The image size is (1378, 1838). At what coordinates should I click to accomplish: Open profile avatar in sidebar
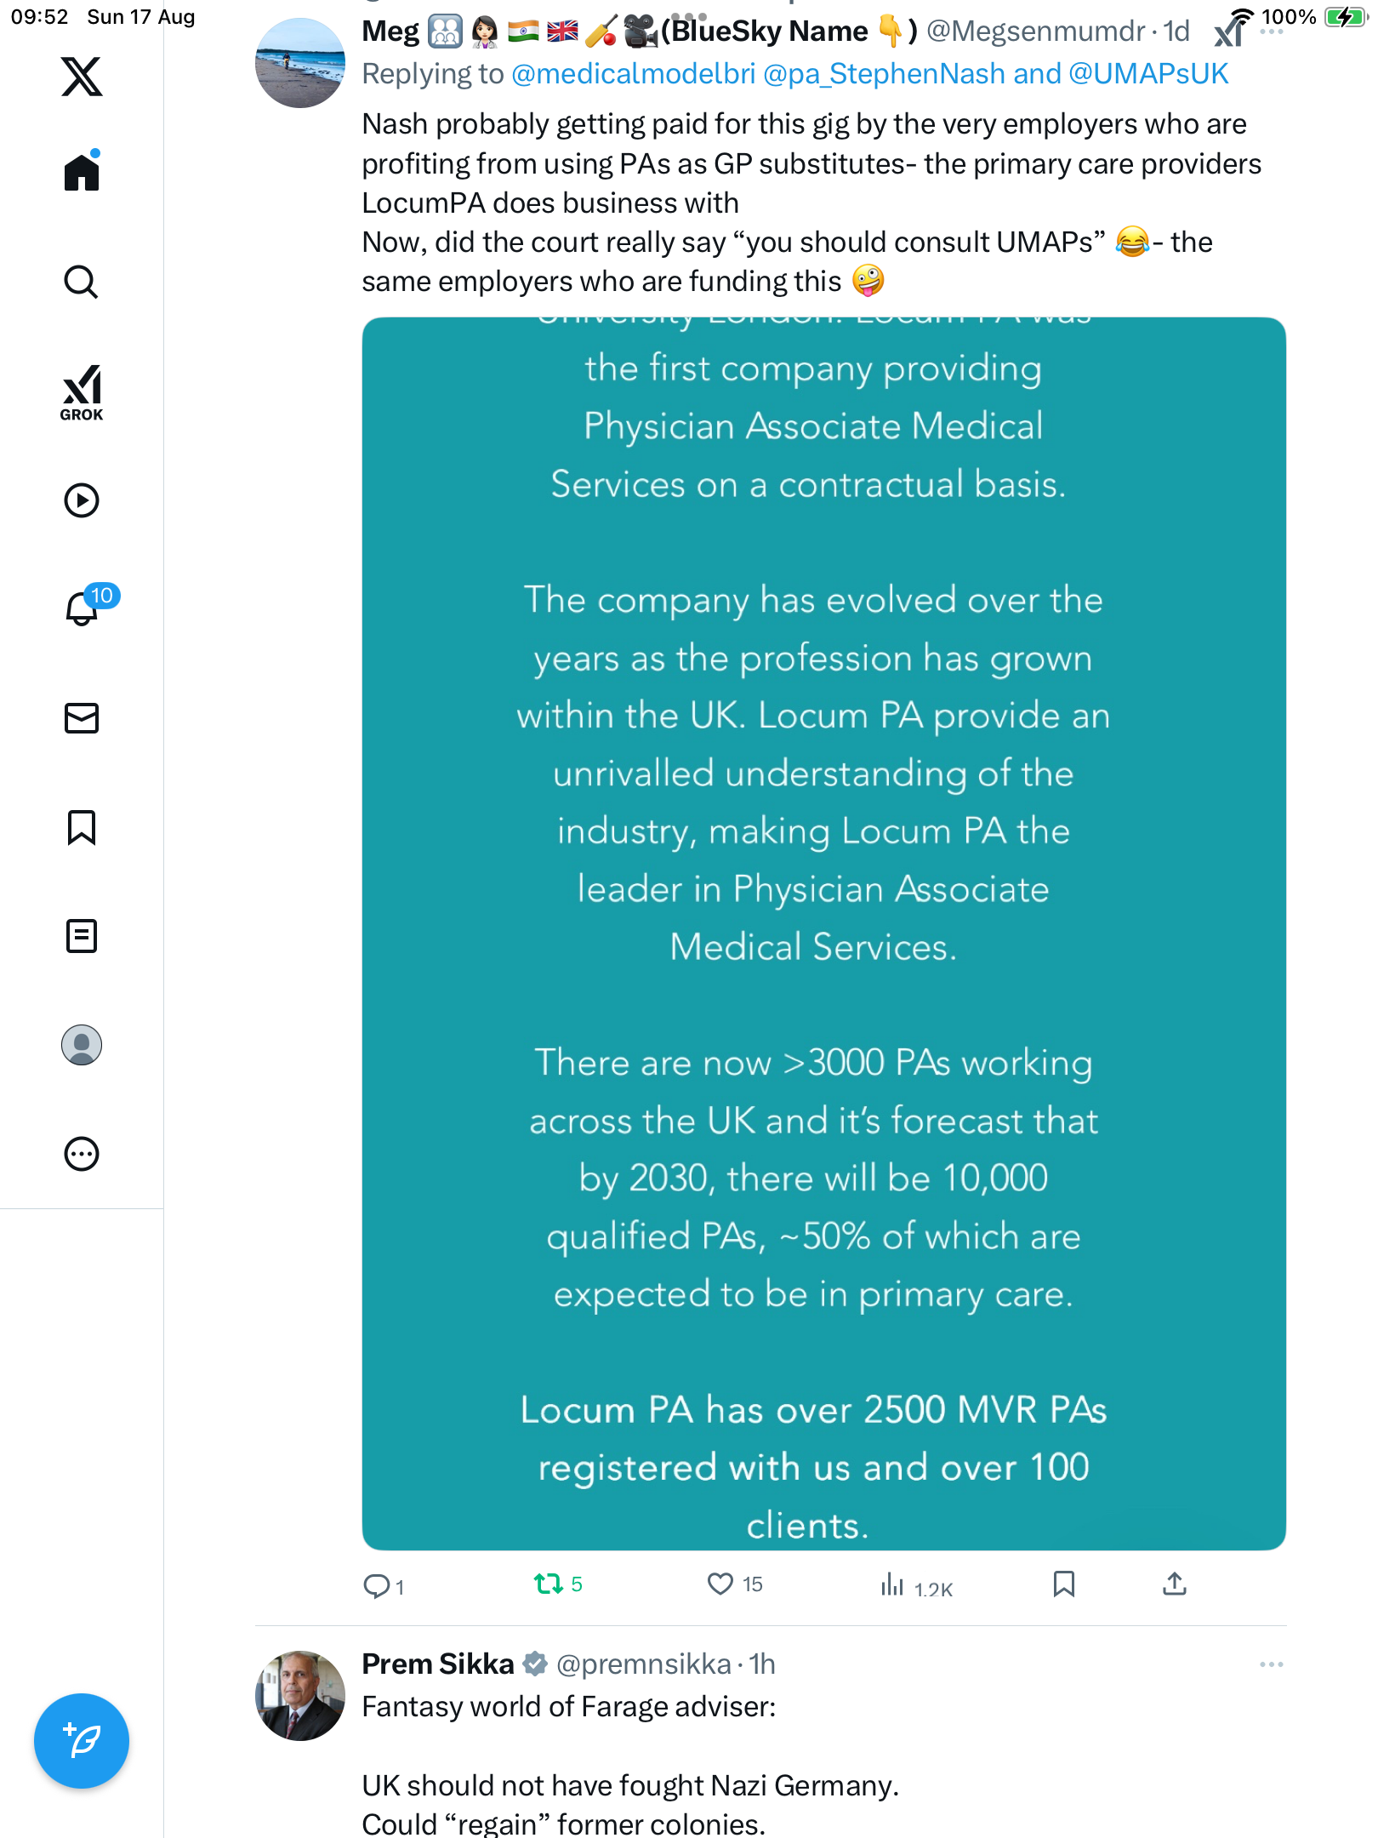pyautogui.click(x=82, y=1045)
